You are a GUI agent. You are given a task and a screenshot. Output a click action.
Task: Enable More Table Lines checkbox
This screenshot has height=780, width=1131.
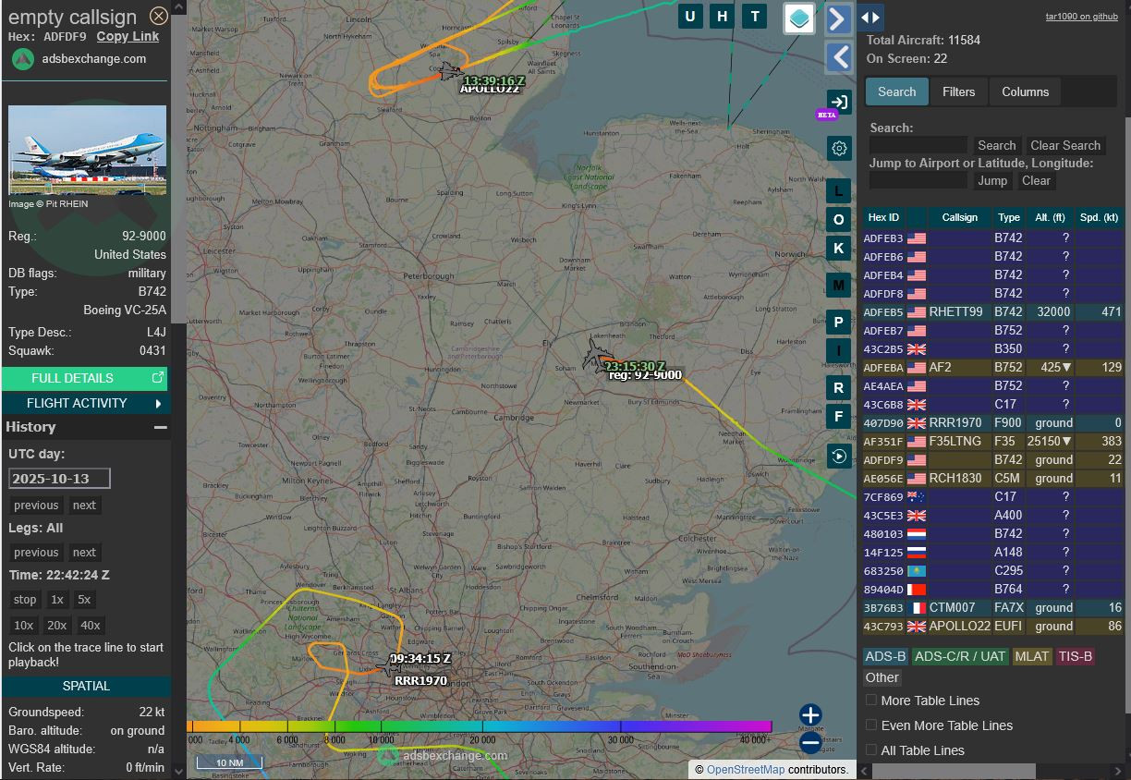click(871, 701)
